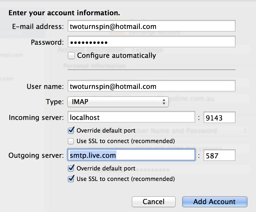Viewport: 256px width, 212px height.
Task: Disable Use SSL to connect for Outgoing server
Action: click(71, 179)
